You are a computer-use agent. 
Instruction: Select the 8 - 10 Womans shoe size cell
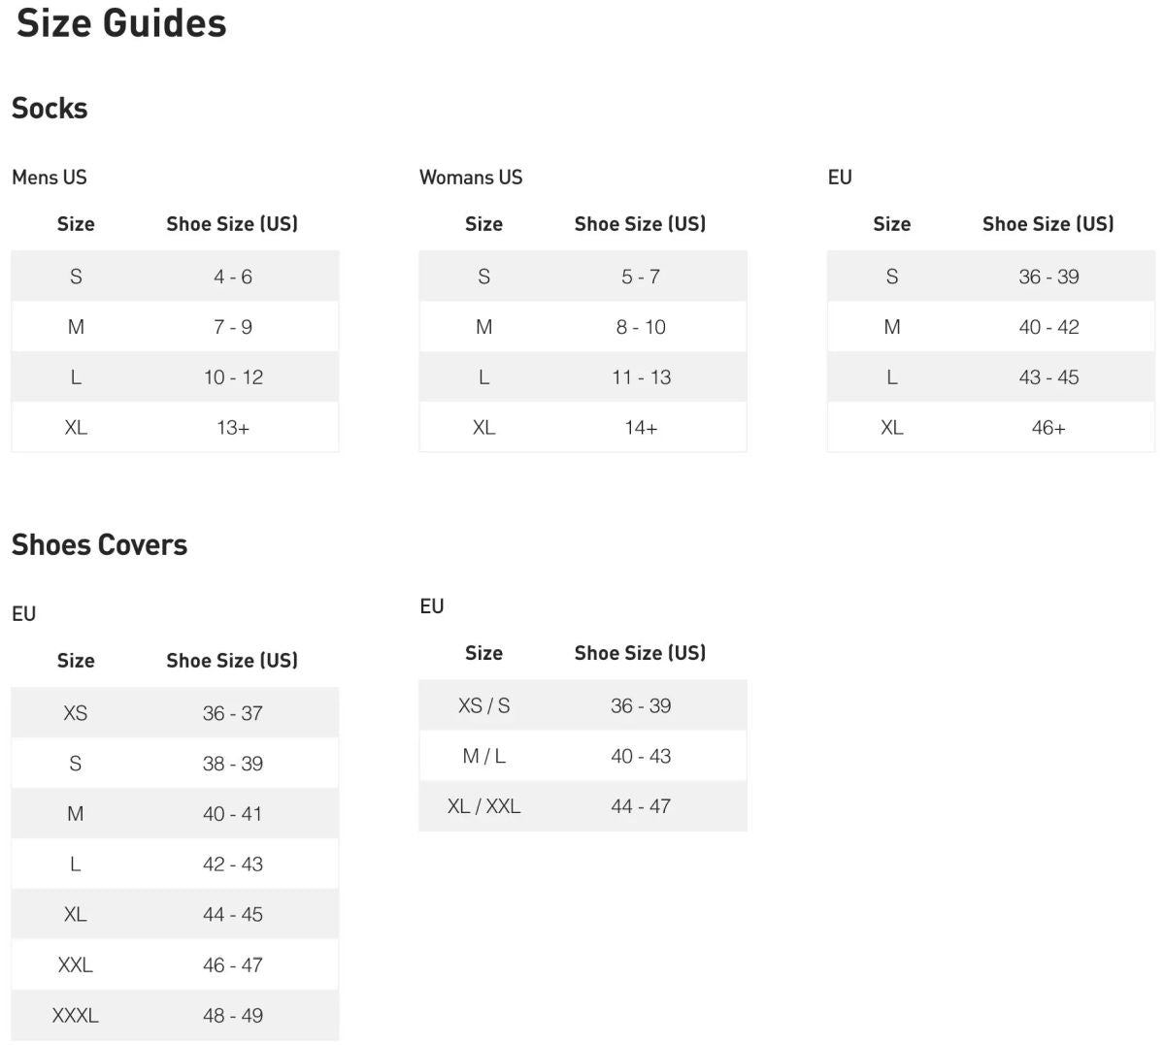click(641, 327)
